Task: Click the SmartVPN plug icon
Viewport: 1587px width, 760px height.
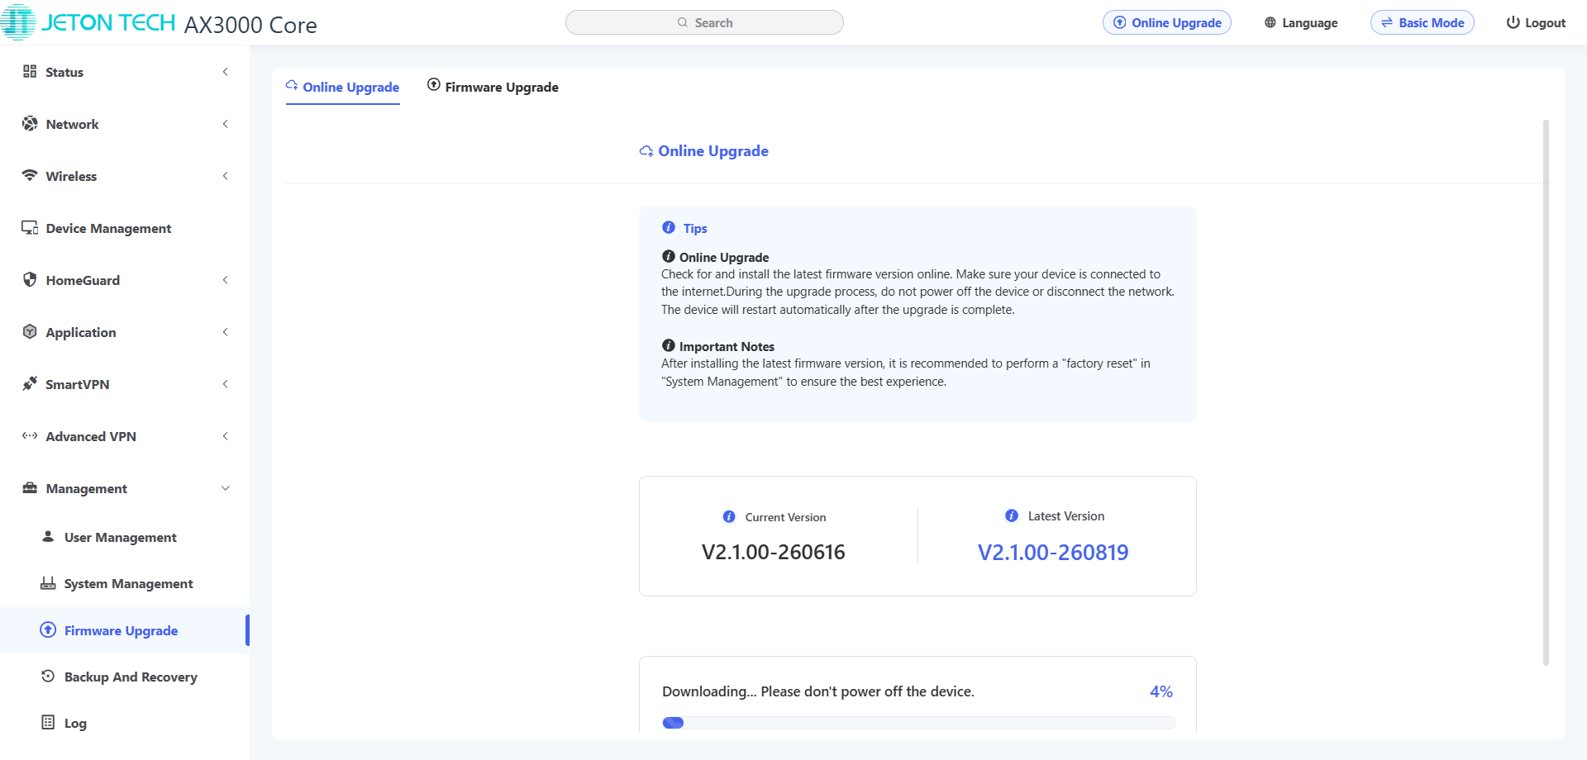Action: coord(30,383)
